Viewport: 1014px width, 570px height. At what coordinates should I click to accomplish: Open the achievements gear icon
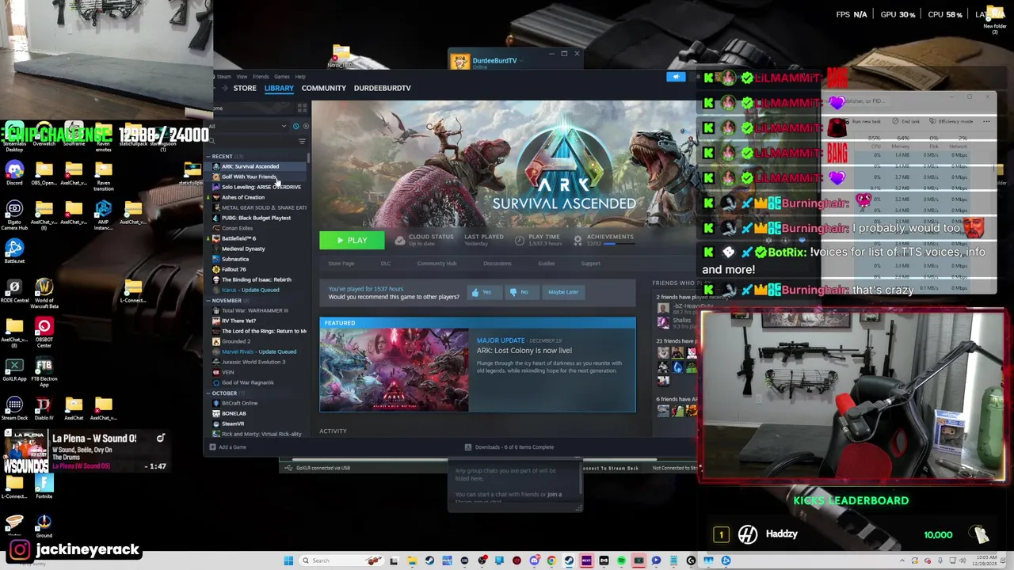point(578,240)
